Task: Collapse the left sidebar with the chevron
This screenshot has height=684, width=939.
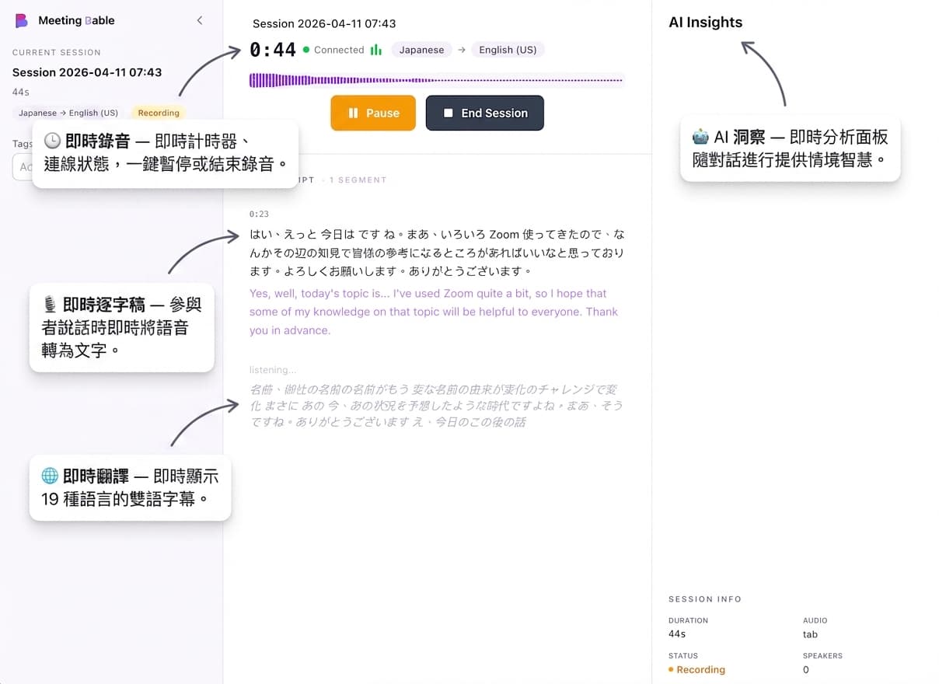Action: coord(200,20)
